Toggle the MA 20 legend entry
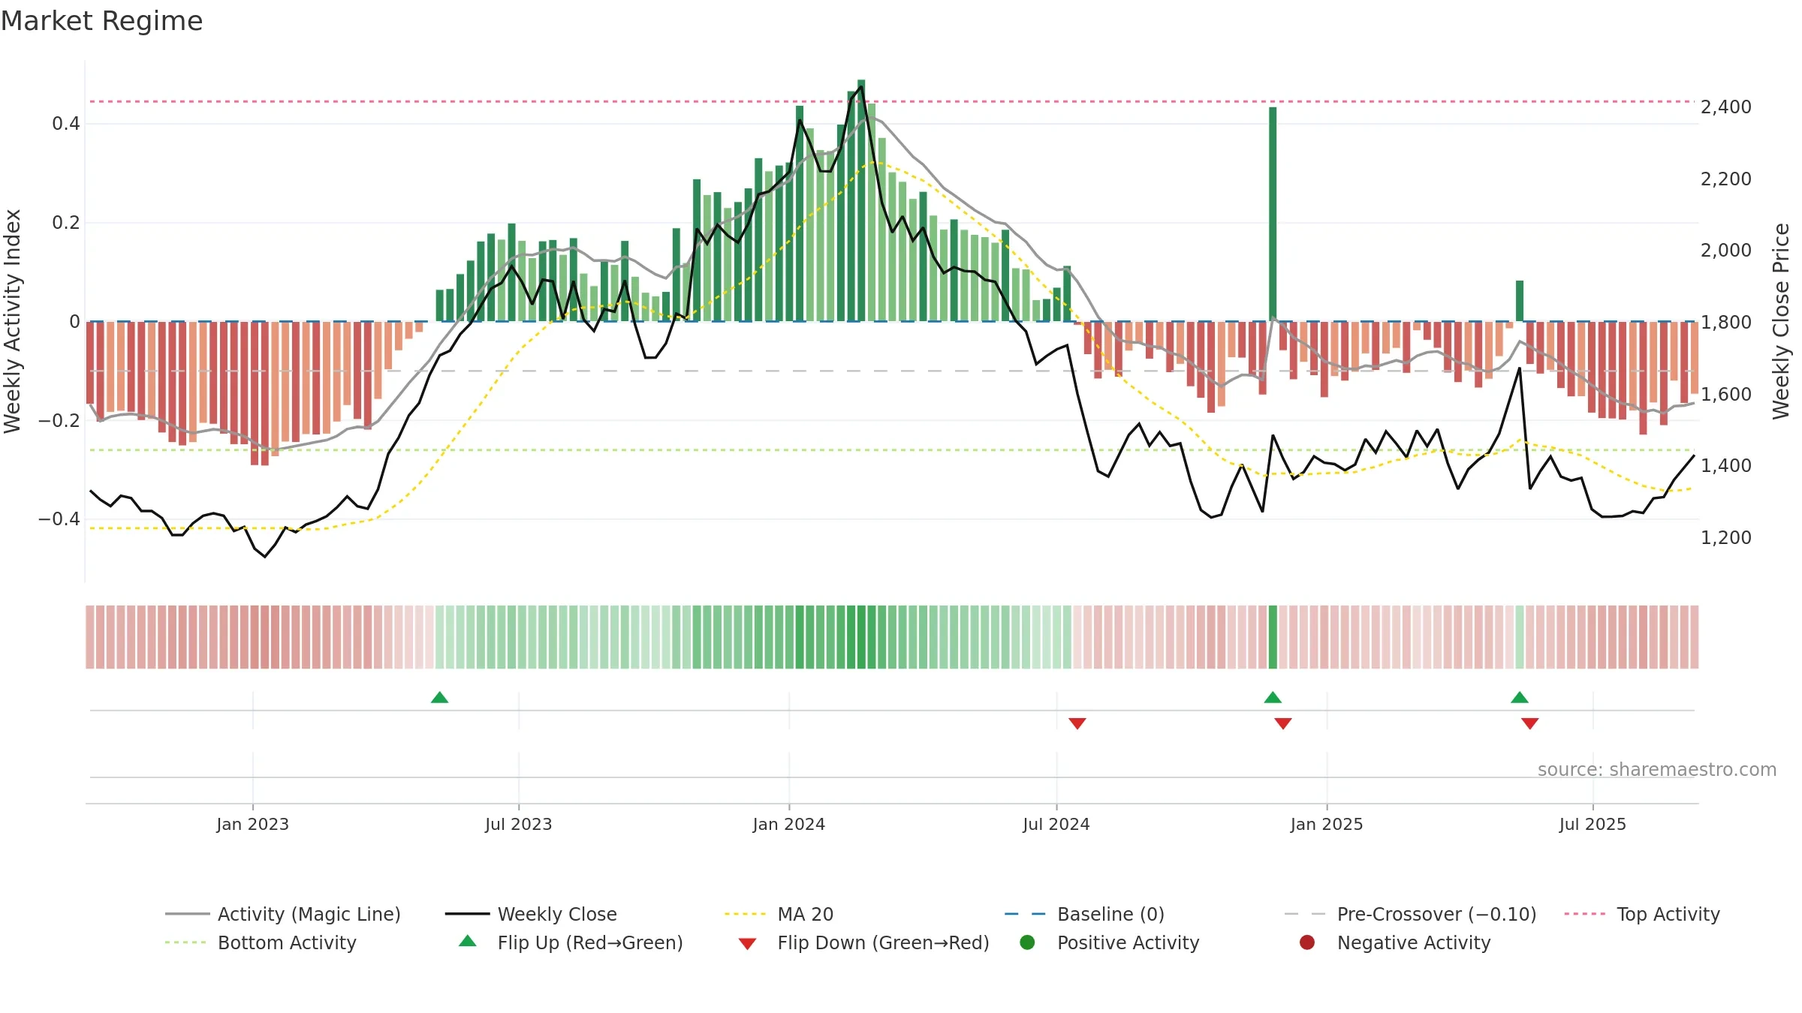 pos(779,914)
